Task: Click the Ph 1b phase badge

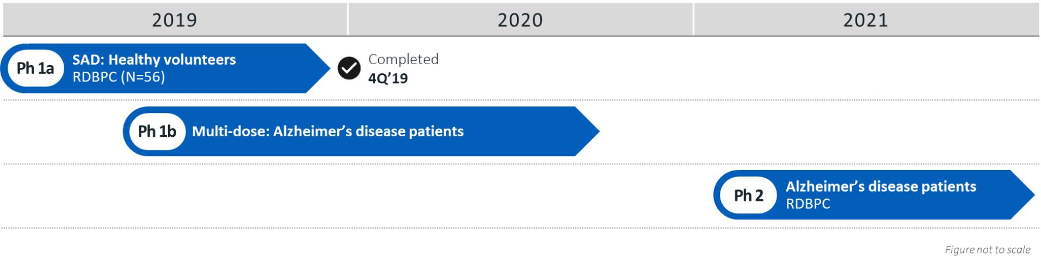Action: tap(157, 131)
